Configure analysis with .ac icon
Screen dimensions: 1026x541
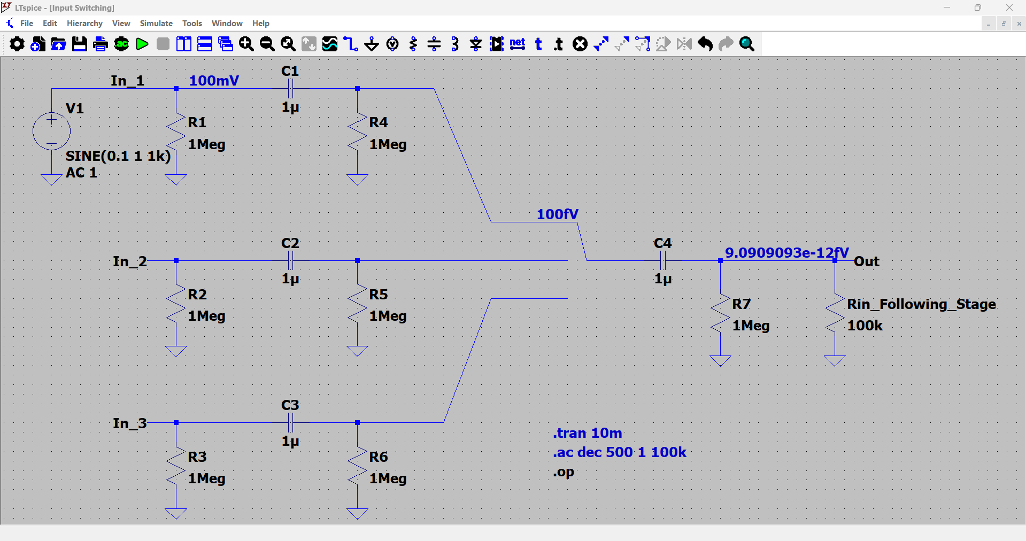click(x=121, y=44)
